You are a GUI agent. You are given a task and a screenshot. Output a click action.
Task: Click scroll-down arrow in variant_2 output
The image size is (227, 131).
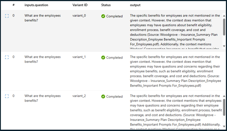224,127
